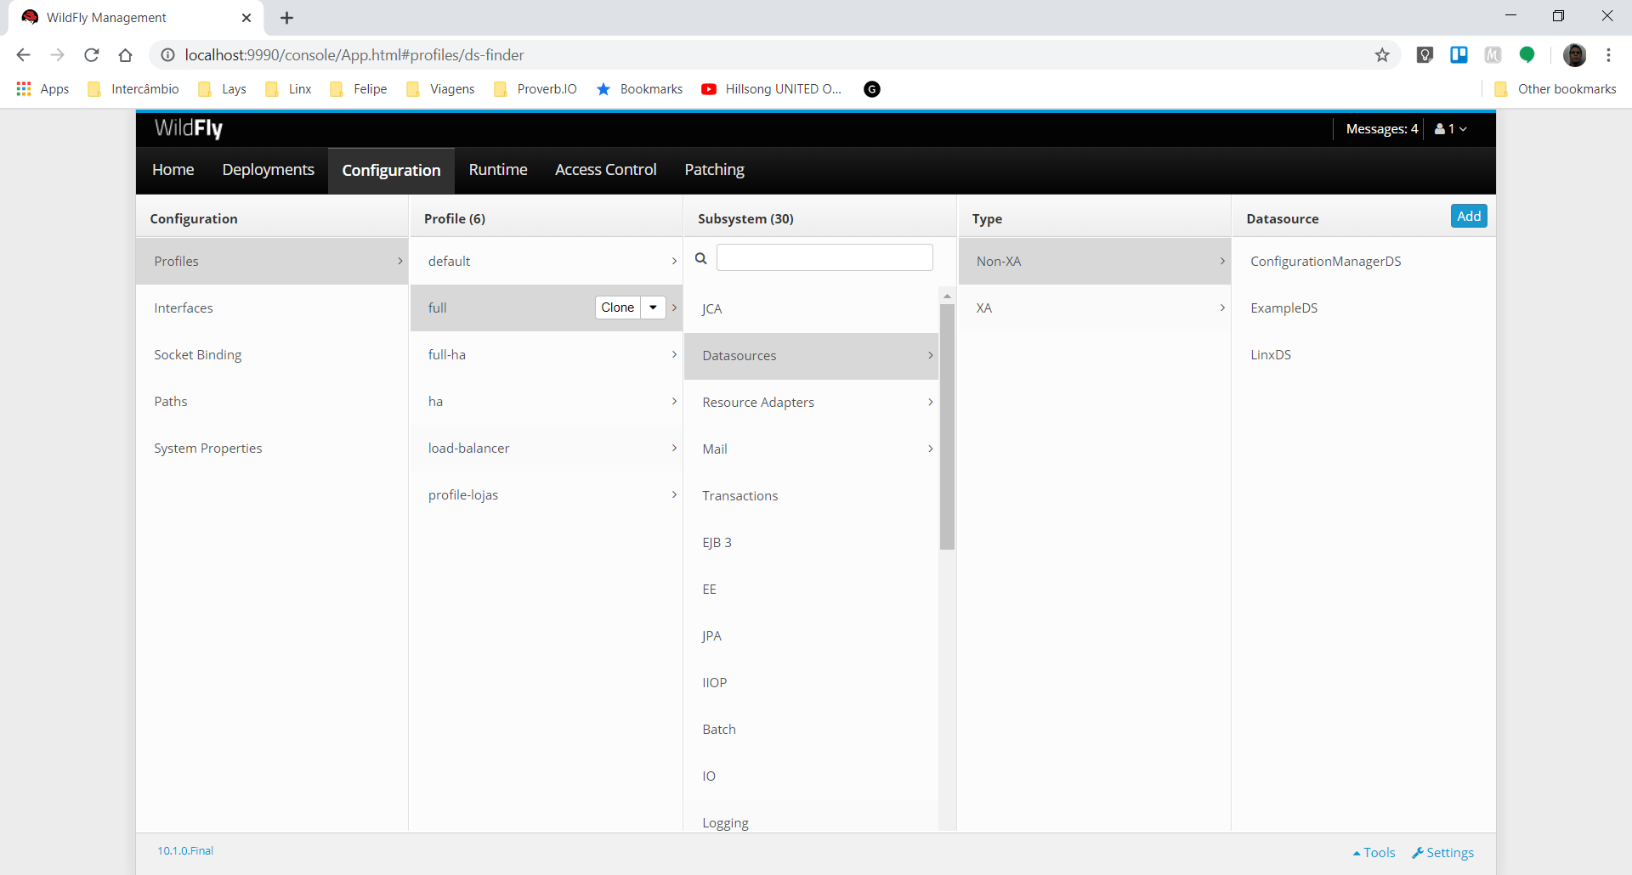The image size is (1632, 875).
Task: Go to browser home page icon
Action: click(126, 55)
